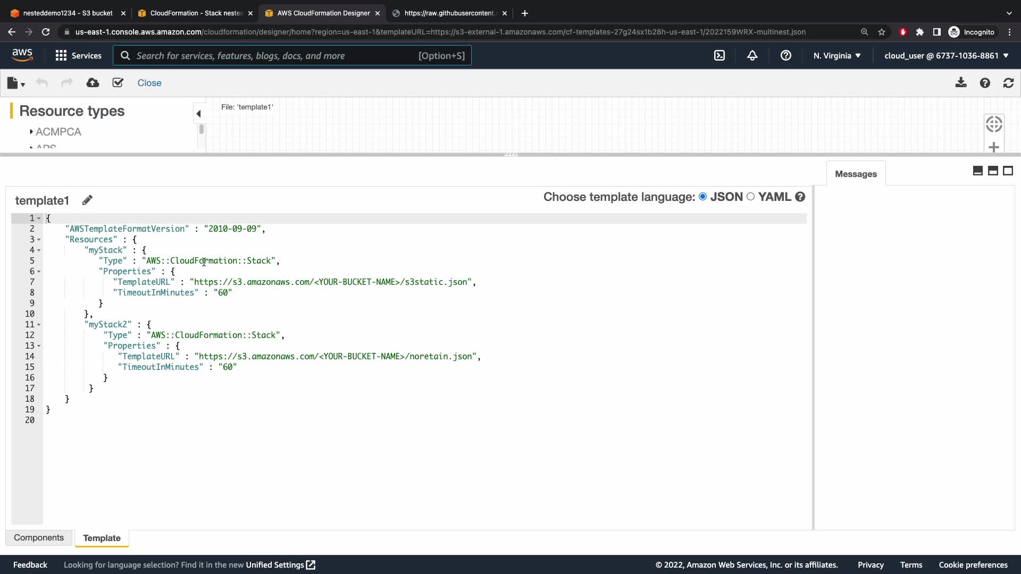Click the Close link in the toolbar
Image resolution: width=1021 pixels, height=574 pixels.
coord(149,83)
